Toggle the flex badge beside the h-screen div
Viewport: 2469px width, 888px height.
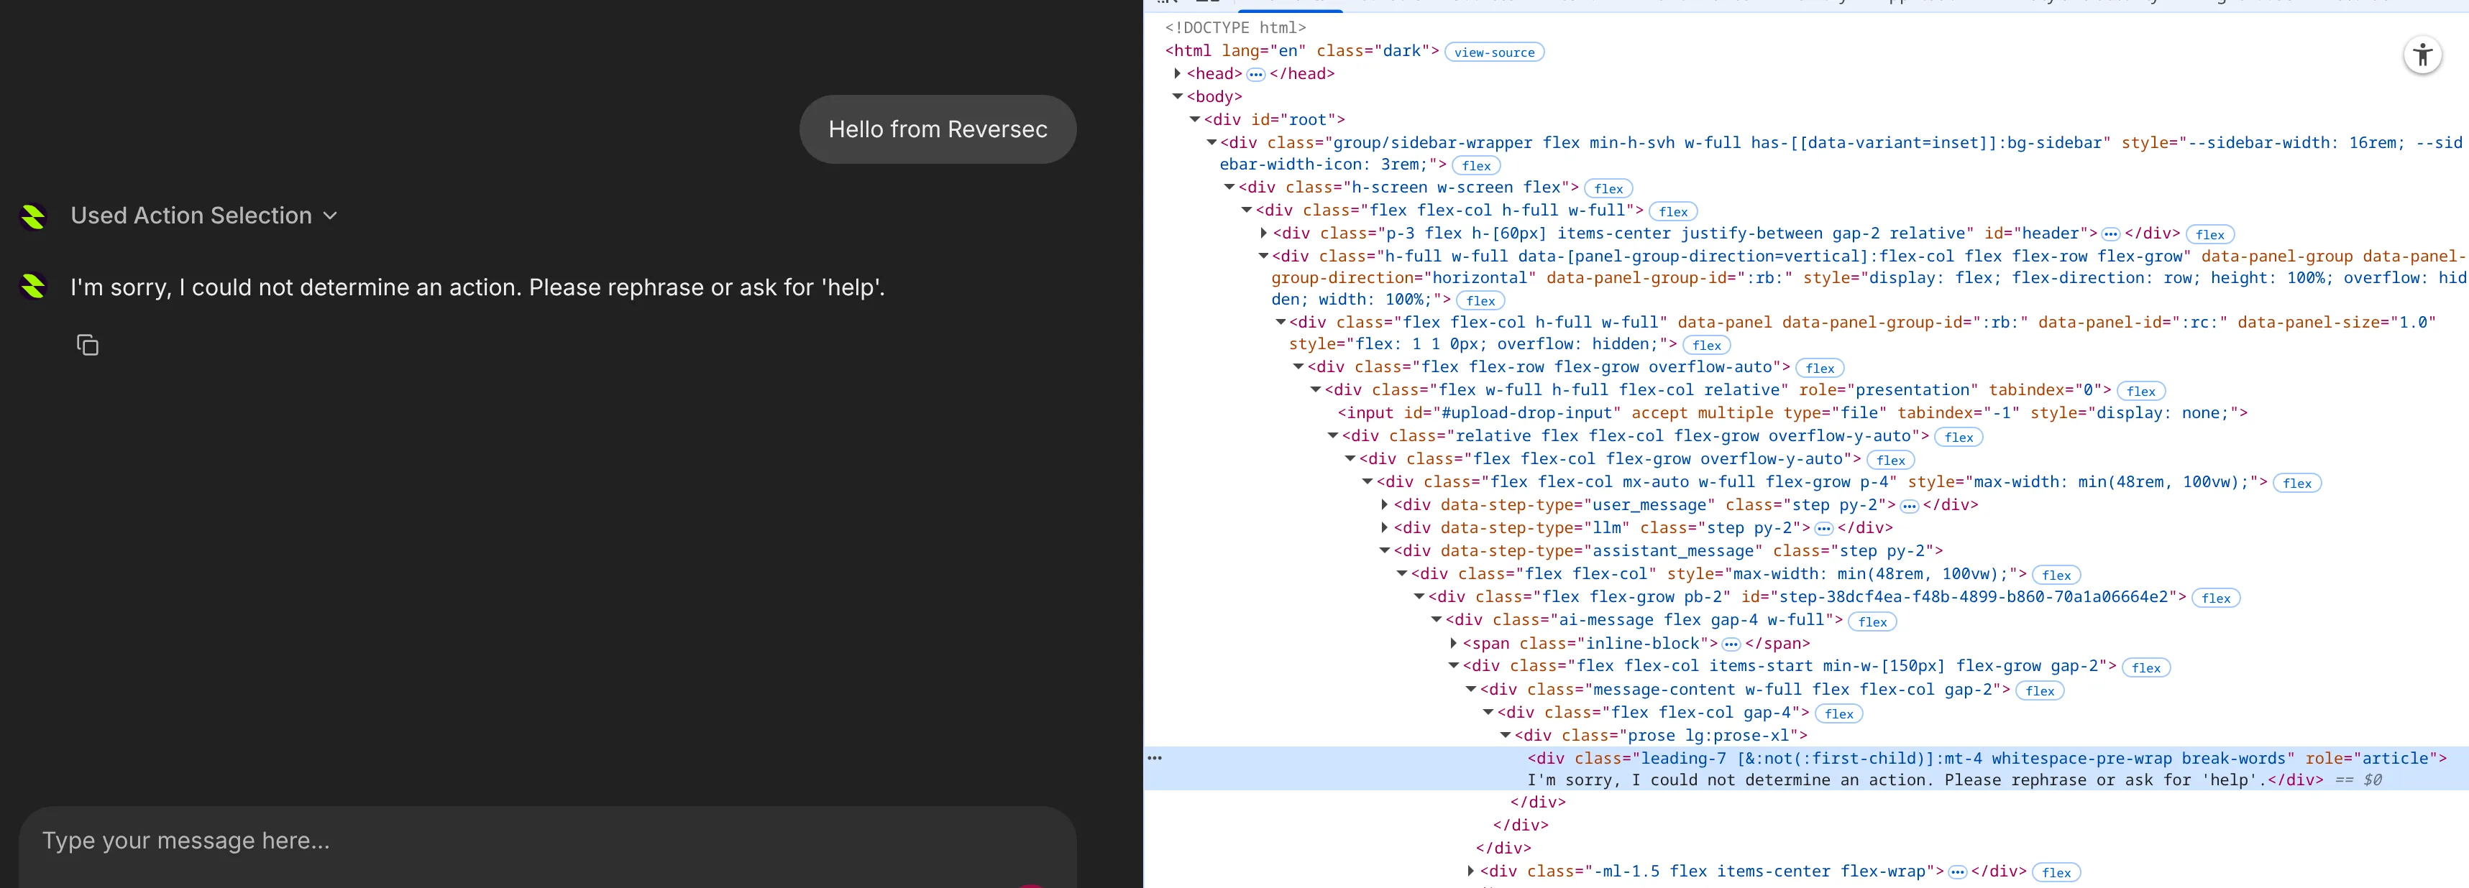(1608, 188)
